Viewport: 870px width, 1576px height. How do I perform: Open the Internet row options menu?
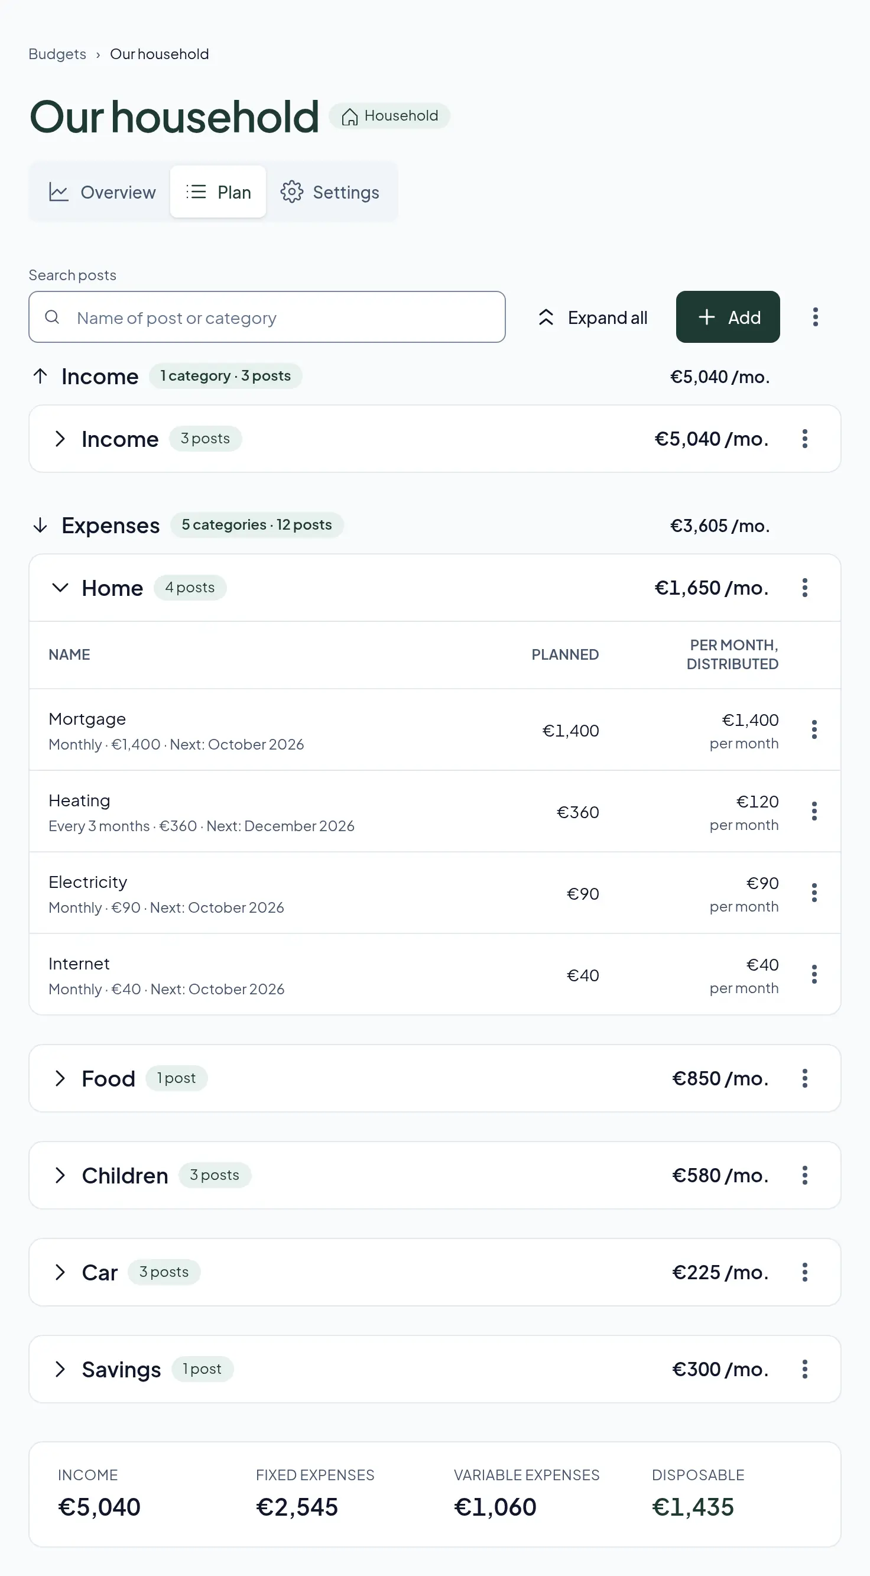[814, 975]
